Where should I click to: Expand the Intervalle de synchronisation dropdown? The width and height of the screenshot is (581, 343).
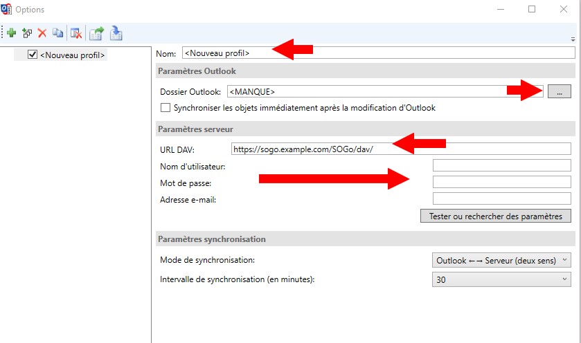click(x=501, y=279)
